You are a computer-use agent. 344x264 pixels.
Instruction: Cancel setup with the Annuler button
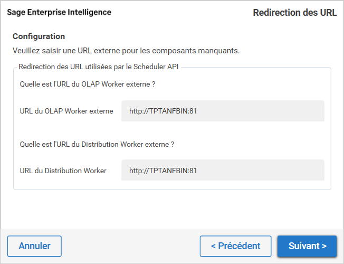34,246
